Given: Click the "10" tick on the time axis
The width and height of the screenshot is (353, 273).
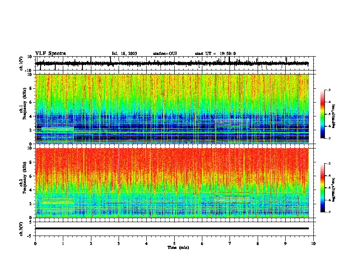Looking at the screenshot, I should (x=313, y=244).
